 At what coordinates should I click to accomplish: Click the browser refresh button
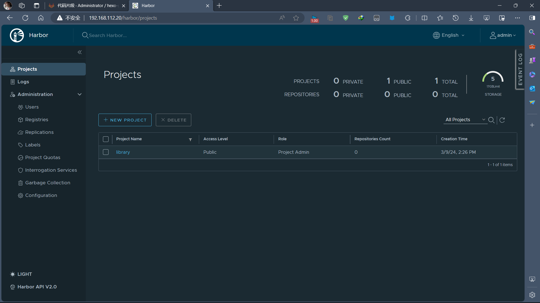pyautogui.click(x=25, y=18)
